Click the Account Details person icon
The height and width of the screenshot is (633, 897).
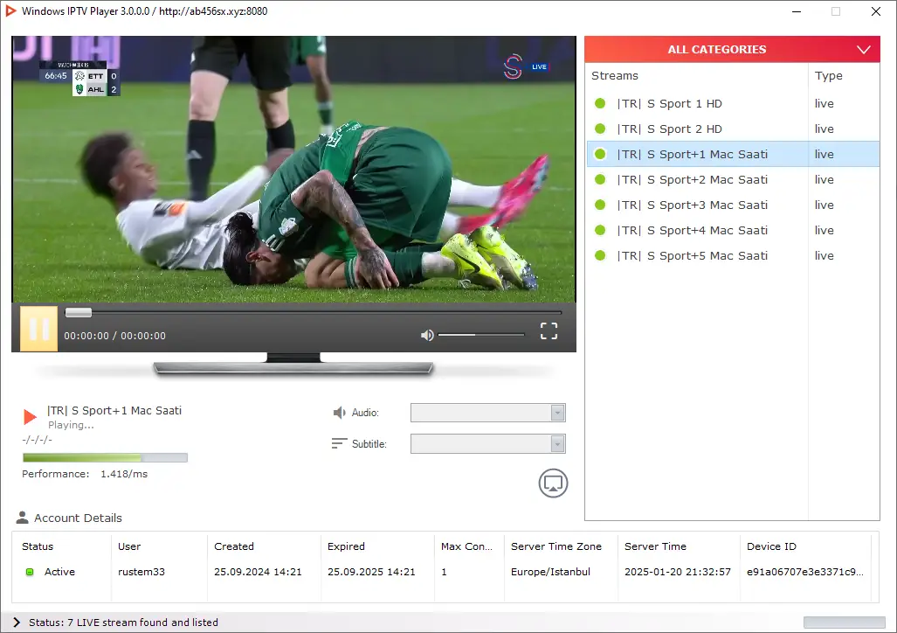click(23, 518)
